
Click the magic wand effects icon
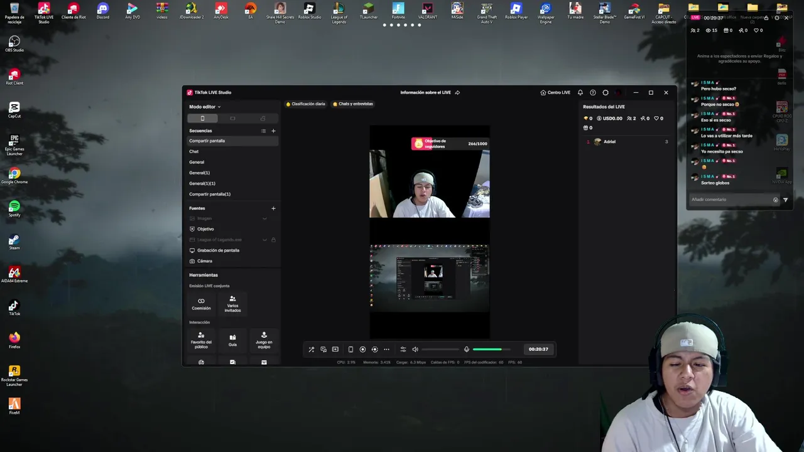coord(311,349)
